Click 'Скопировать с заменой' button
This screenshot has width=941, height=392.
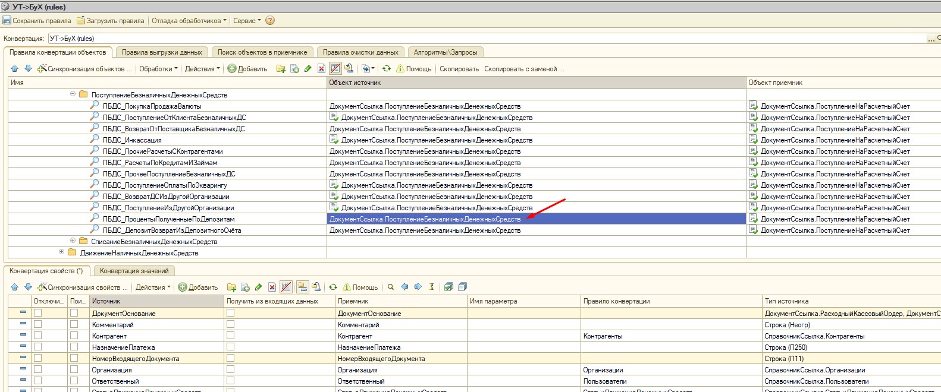coord(523,69)
